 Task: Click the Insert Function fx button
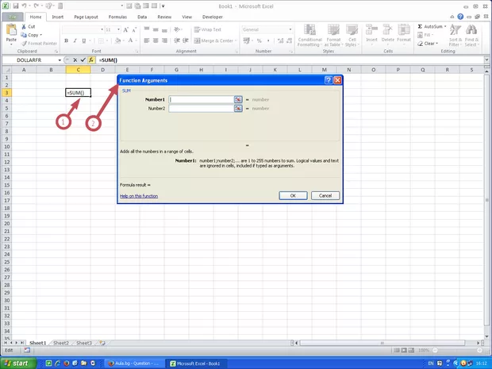click(x=91, y=60)
